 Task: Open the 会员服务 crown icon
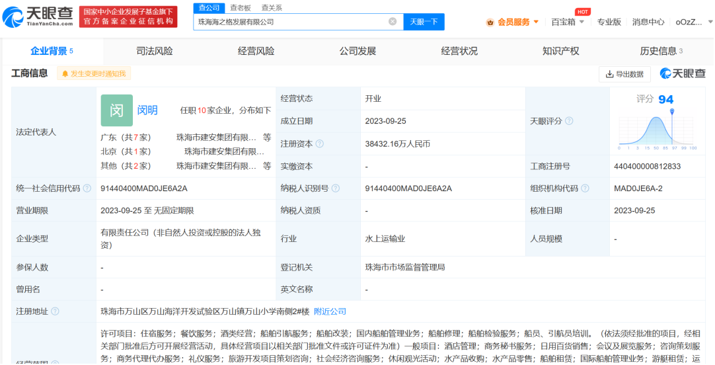490,22
